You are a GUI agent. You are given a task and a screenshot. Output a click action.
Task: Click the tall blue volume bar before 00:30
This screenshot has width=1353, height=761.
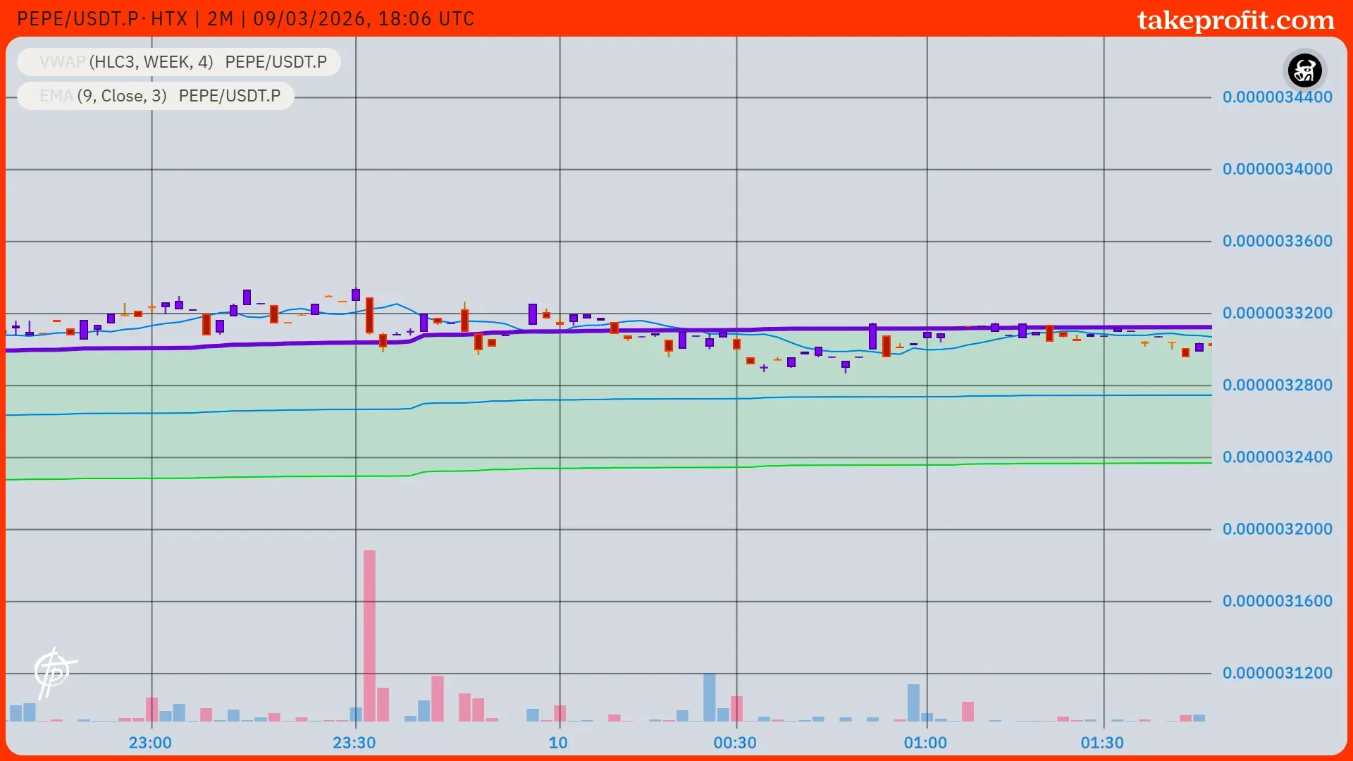(x=709, y=696)
